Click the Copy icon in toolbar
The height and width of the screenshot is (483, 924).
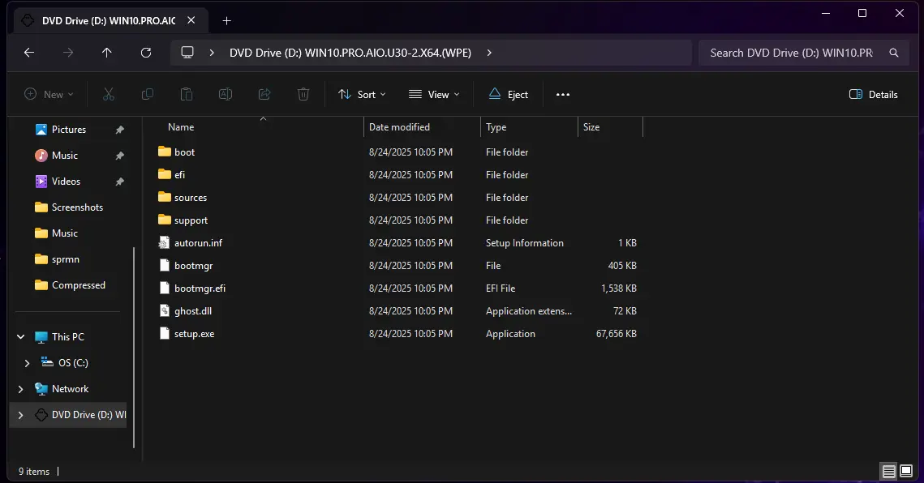(148, 94)
